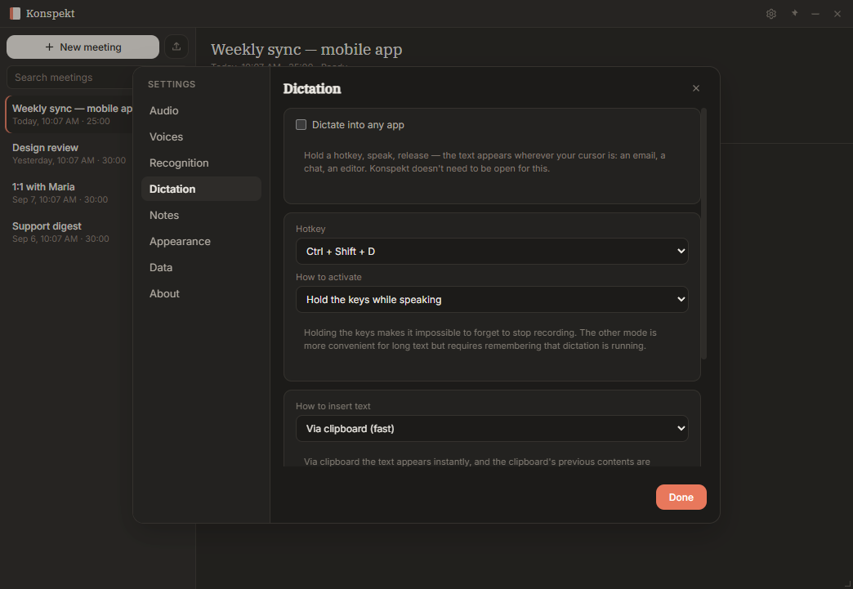Open the Appearance settings section
This screenshot has height=589, width=853.
(x=201, y=241)
